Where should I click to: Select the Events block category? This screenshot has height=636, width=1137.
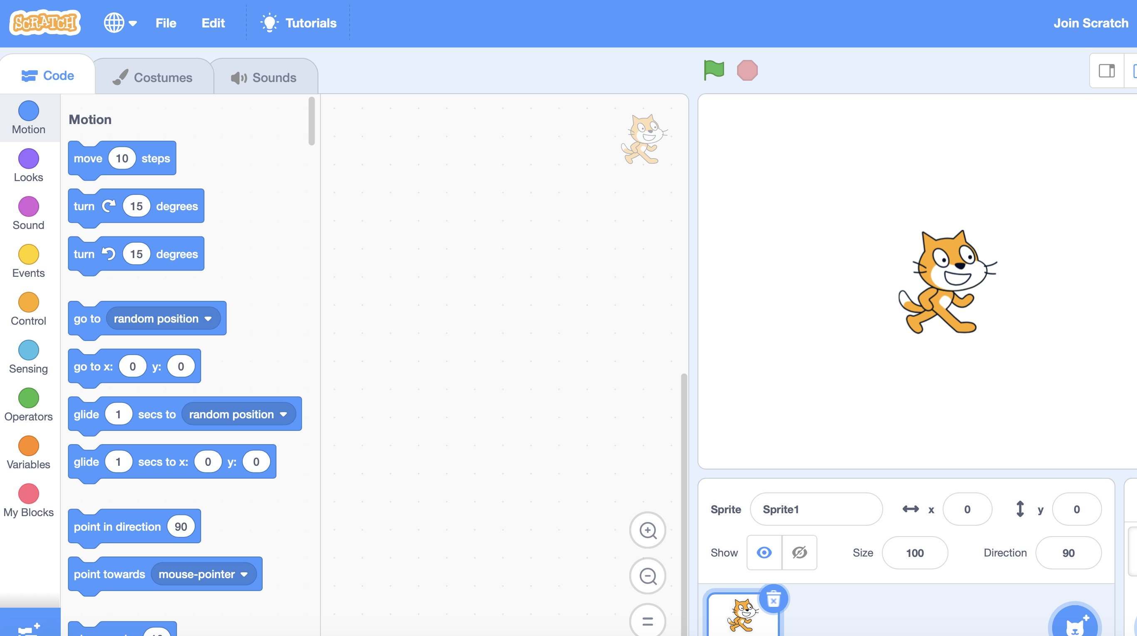[29, 261]
